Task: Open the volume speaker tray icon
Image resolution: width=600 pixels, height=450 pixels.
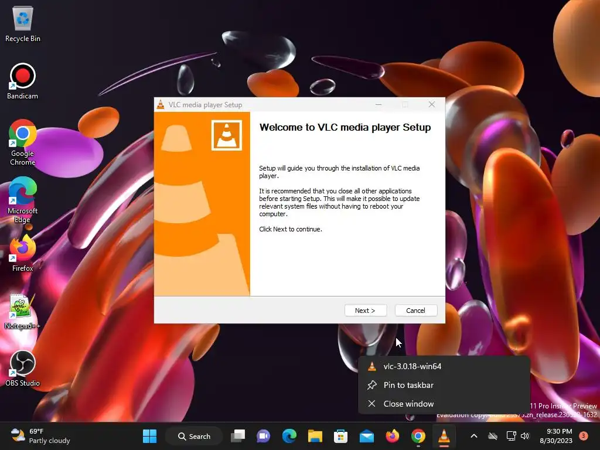Action: click(x=525, y=436)
